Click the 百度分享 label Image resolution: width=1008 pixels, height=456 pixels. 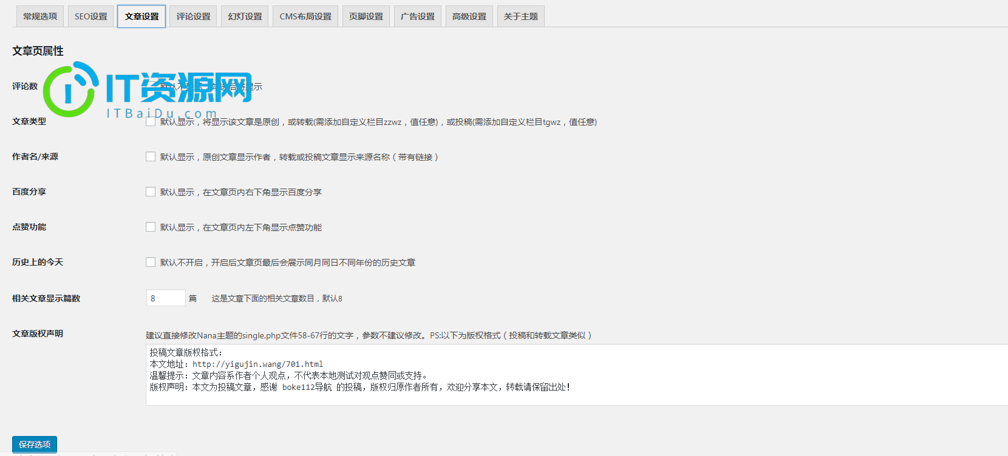[x=29, y=192]
